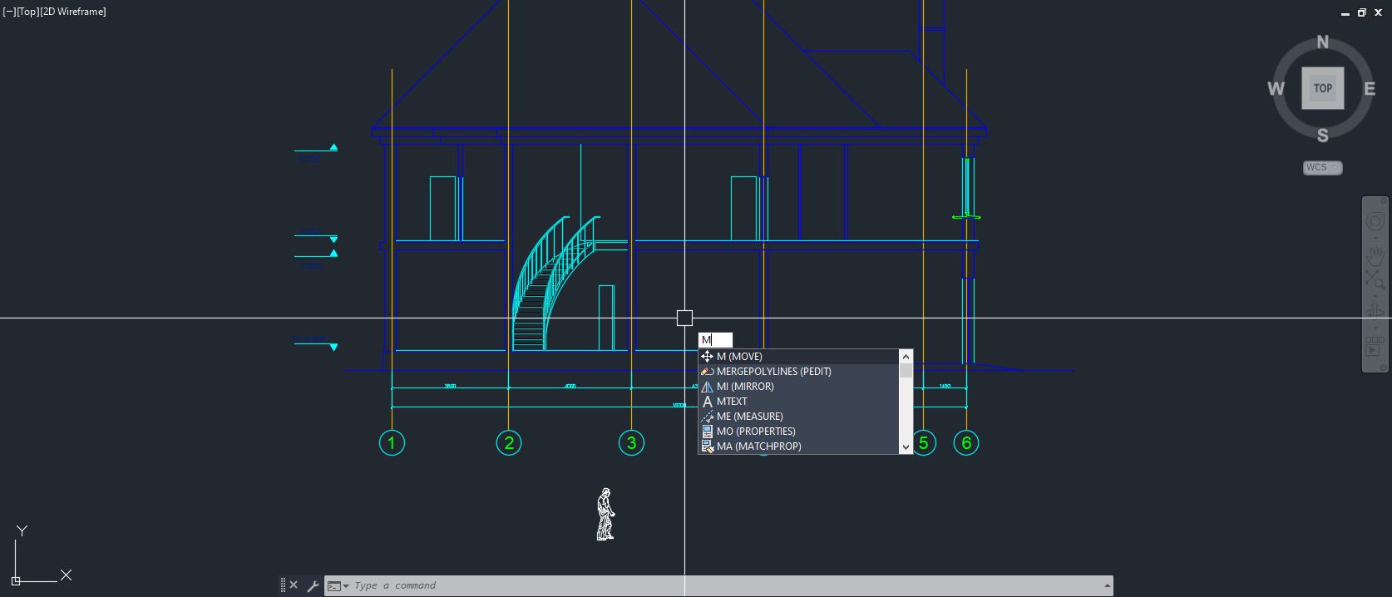Click grid bubble number 2
The height and width of the screenshot is (597, 1392).
click(509, 442)
